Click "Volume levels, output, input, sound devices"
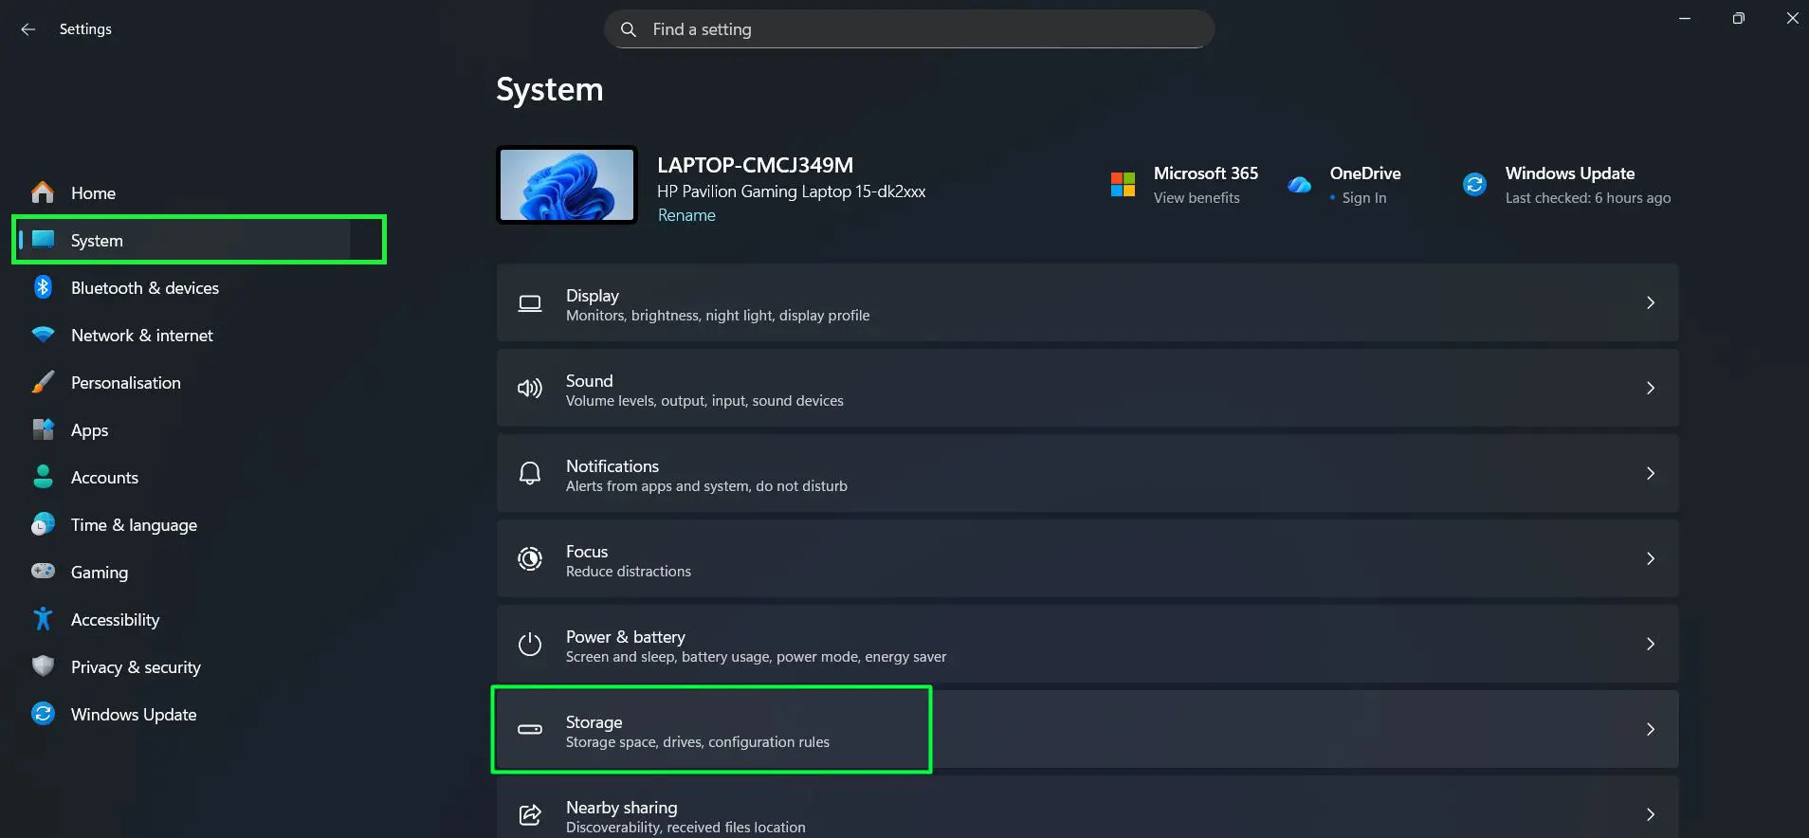The width and height of the screenshot is (1809, 838). coord(704,401)
